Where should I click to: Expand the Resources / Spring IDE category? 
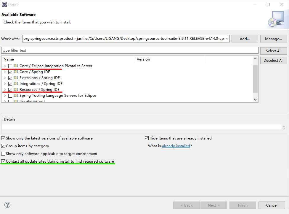tap(5, 90)
